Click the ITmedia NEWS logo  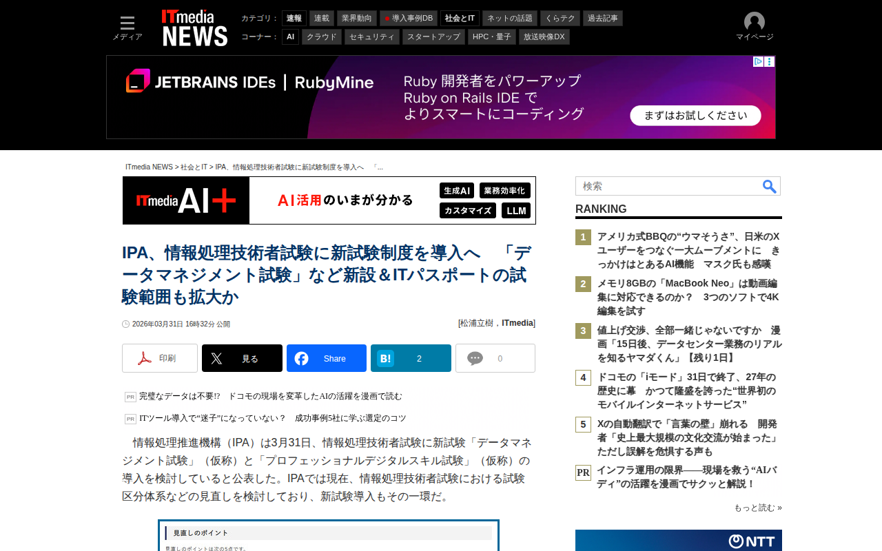coord(194,28)
